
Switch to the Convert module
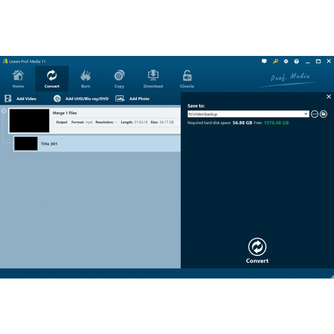pos(52,79)
